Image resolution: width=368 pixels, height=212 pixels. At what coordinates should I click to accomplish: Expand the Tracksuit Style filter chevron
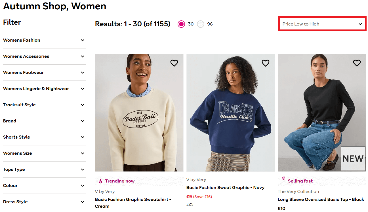tap(83, 105)
